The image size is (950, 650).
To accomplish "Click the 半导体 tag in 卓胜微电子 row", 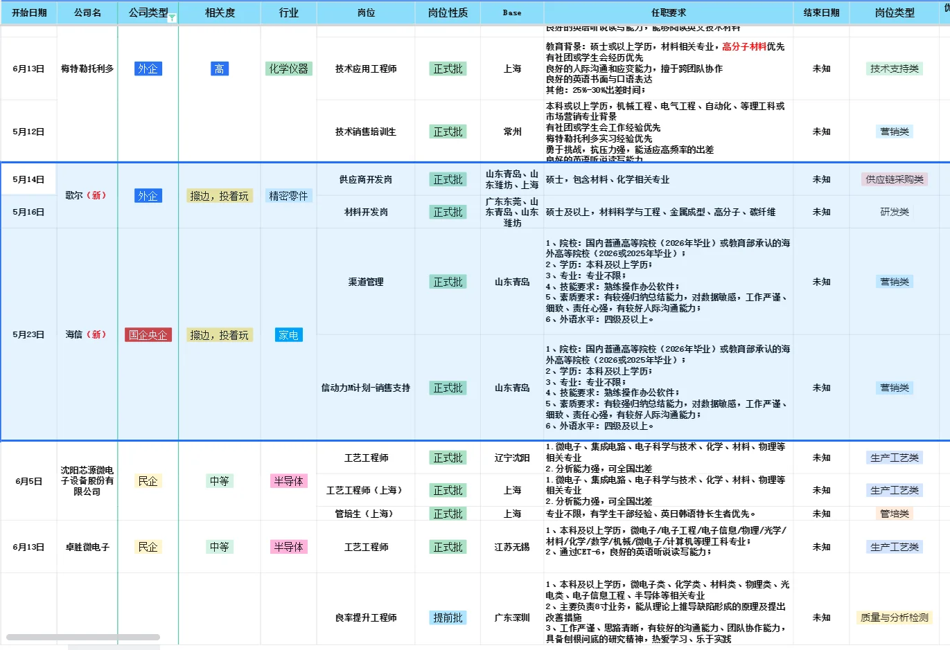I will coord(289,547).
